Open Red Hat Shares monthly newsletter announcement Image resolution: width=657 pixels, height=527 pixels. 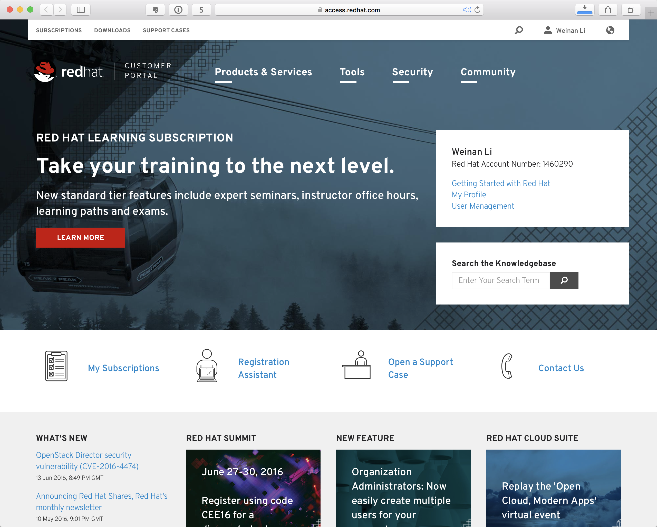101,501
